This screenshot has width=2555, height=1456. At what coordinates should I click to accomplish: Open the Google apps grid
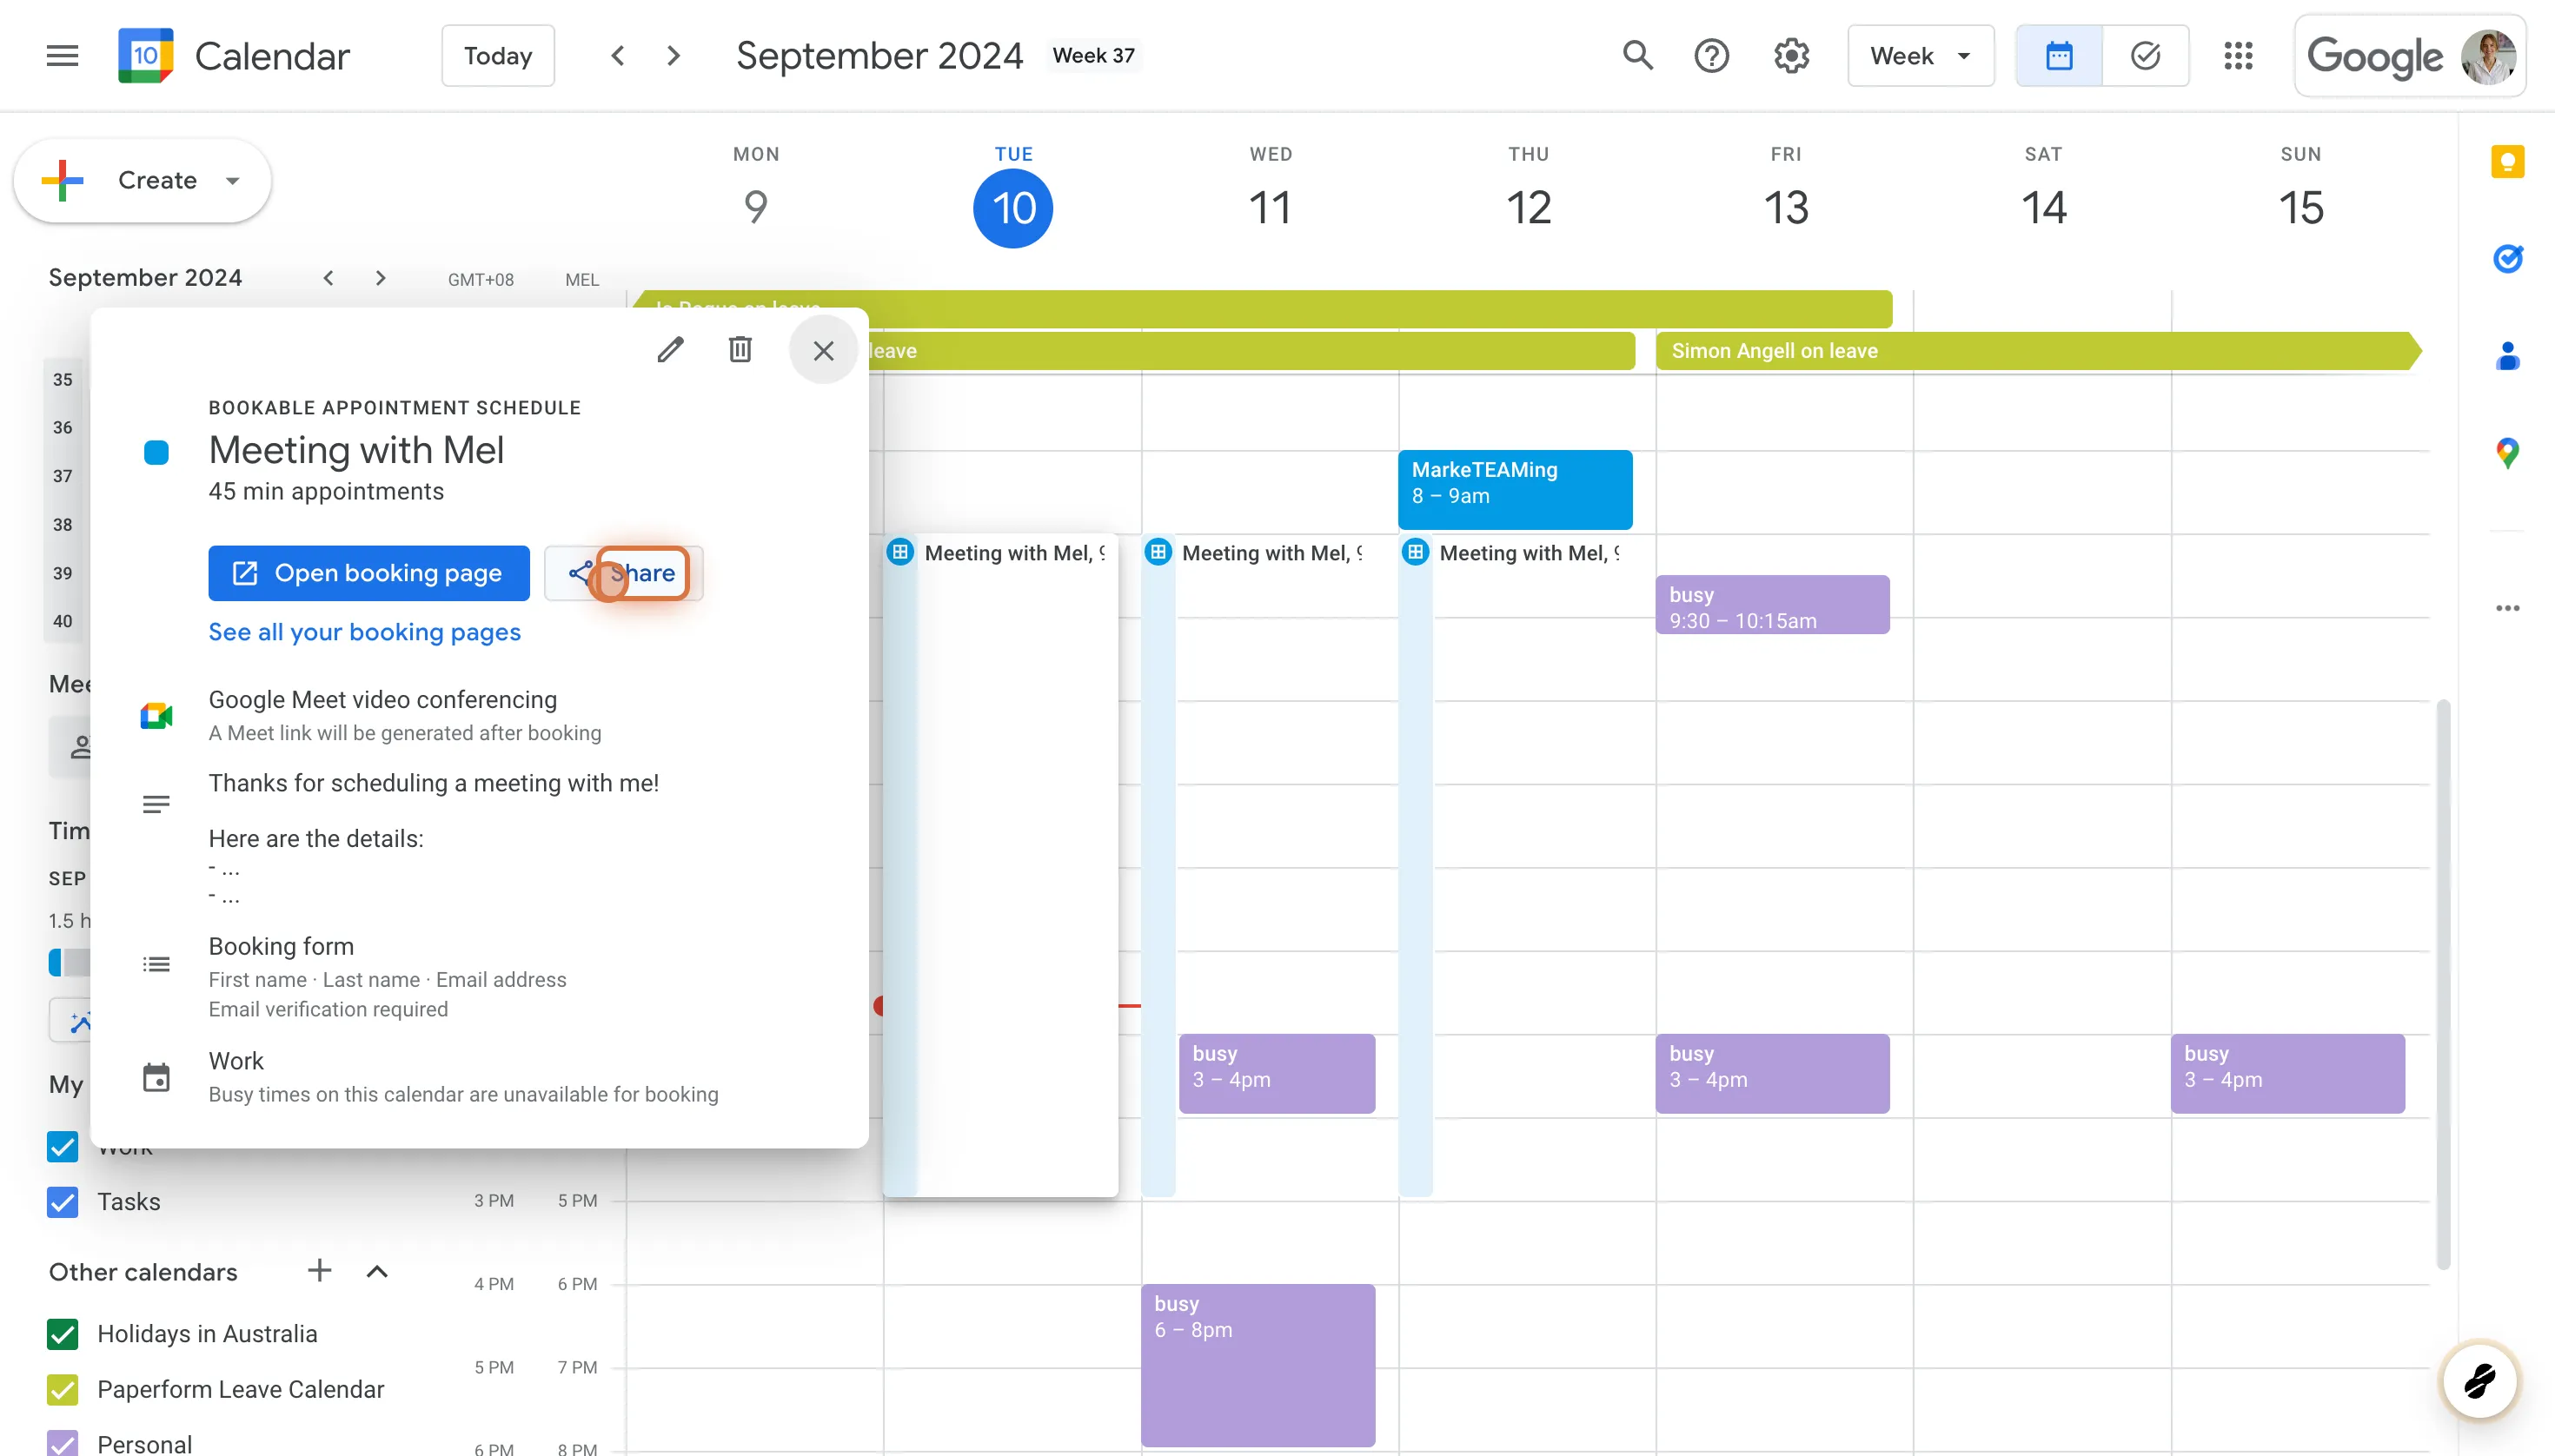pyautogui.click(x=2238, y=55)
